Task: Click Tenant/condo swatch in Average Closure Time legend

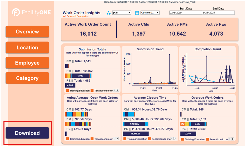Action: [x=150, y=139]
